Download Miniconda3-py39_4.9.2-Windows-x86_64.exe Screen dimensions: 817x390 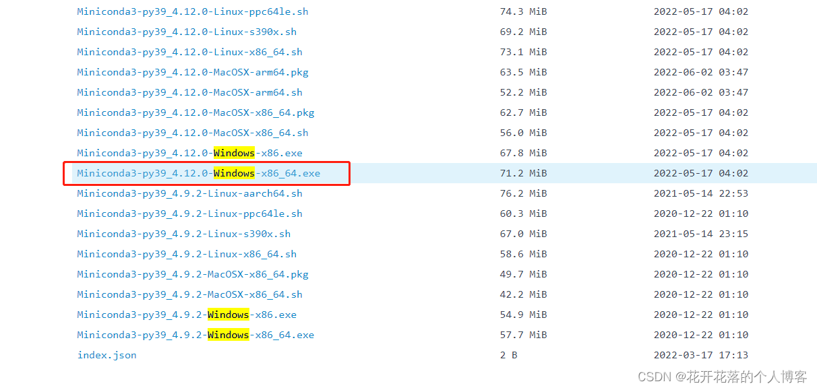195,335
